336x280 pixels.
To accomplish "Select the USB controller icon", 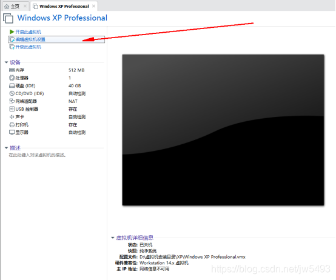I will pos(12,109).
